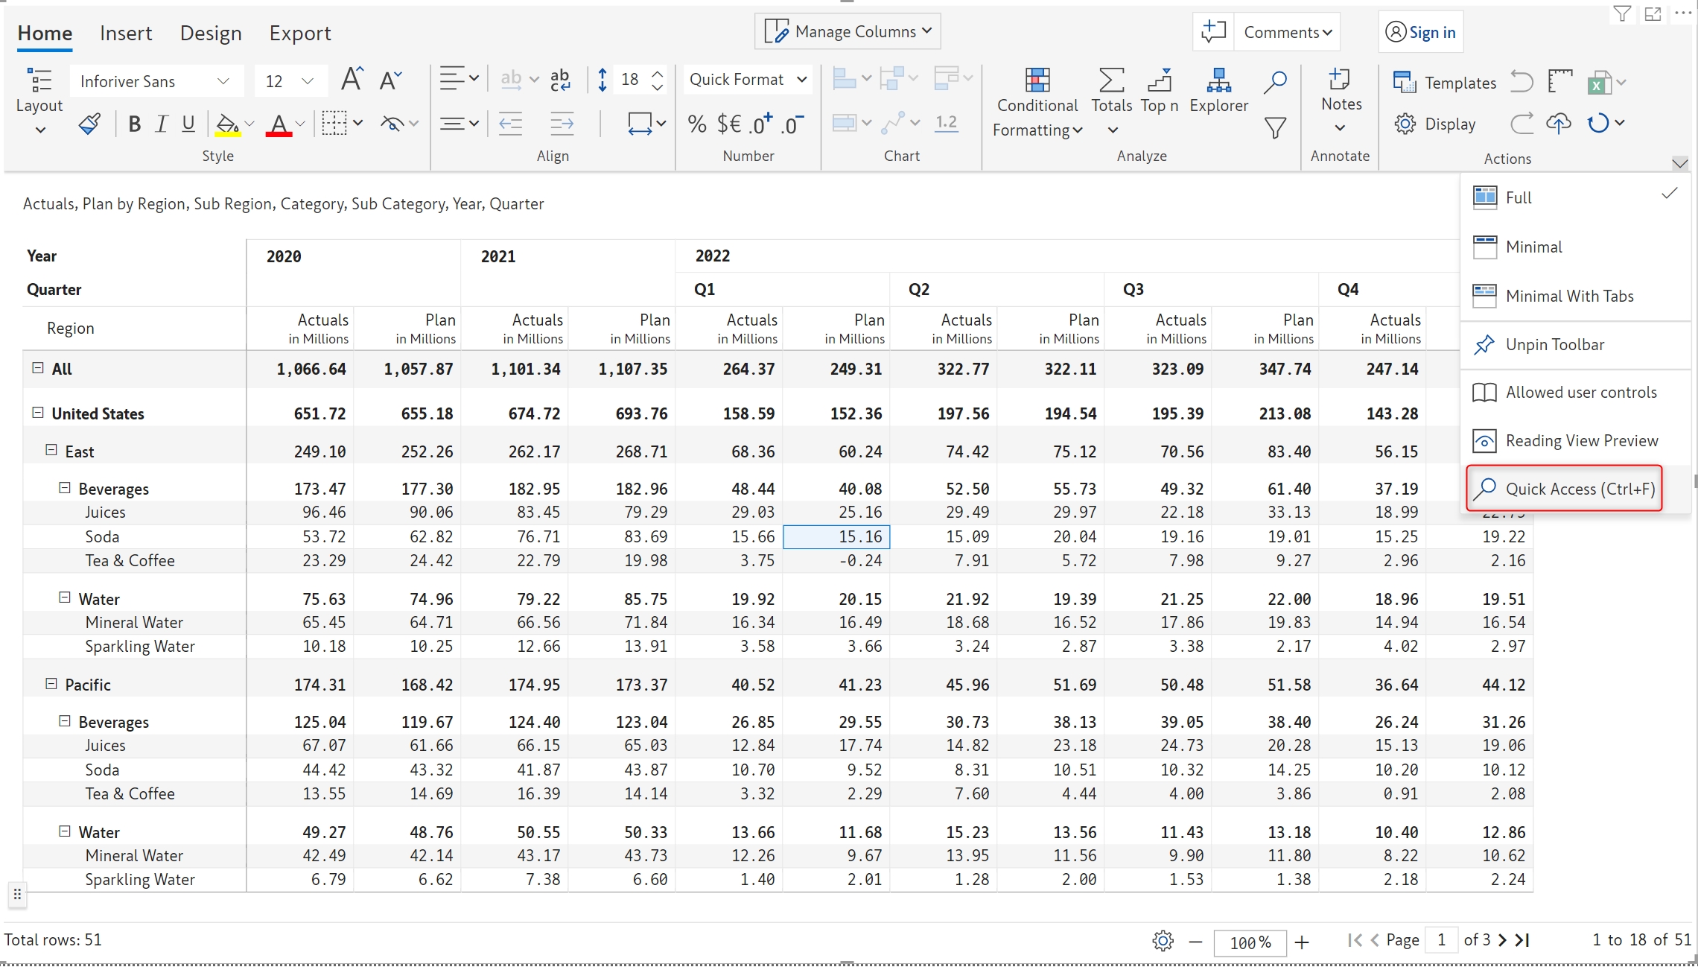
Task: Click the search magnifier in Analyze group
Action: (1275, 81)
